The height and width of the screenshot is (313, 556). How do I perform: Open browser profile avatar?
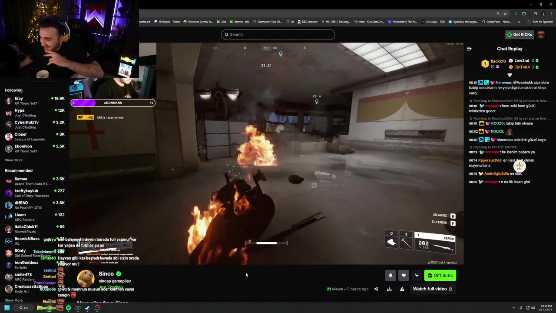point(543,13)
